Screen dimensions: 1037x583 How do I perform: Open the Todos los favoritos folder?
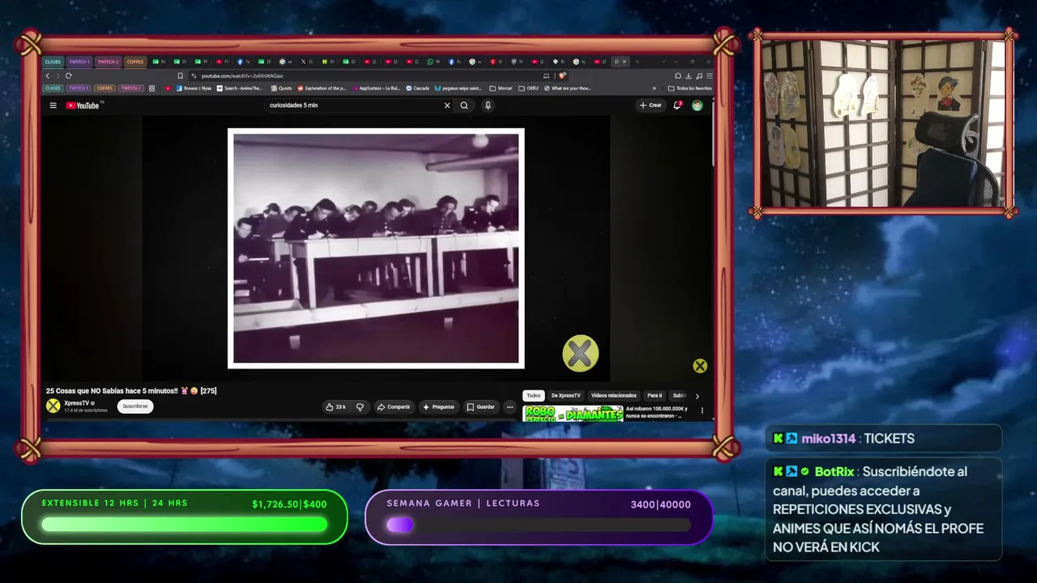pyautogui.click(x=690, y=88)
